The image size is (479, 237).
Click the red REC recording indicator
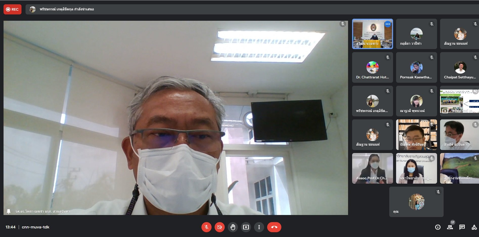[12, 9]
